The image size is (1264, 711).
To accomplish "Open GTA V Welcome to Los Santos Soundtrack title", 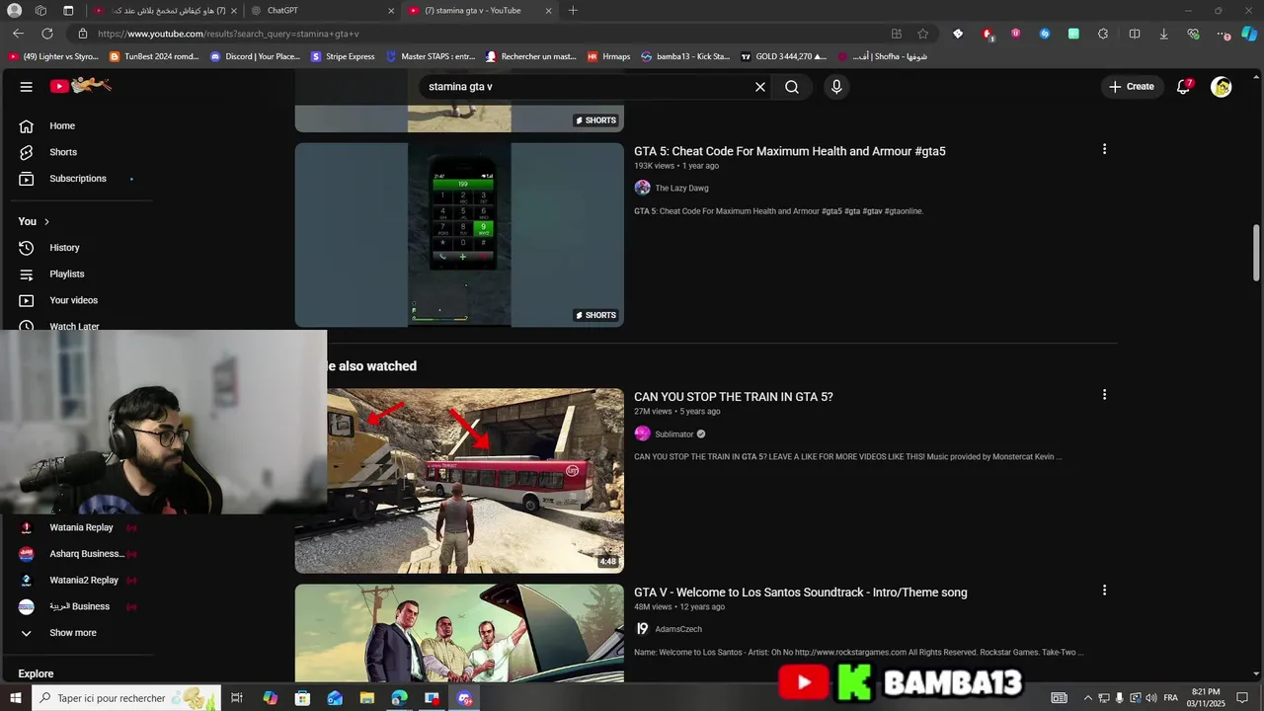I will click(801, 592).
